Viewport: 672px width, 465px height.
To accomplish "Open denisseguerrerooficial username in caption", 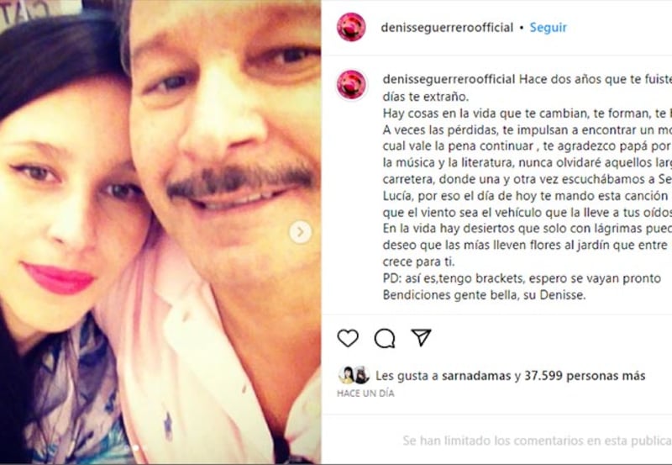I will pos(449,80).
